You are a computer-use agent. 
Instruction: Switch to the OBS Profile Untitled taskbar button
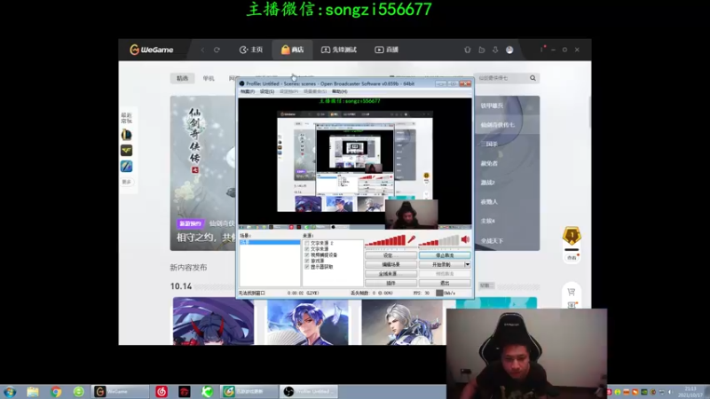[x=310, y=392]
